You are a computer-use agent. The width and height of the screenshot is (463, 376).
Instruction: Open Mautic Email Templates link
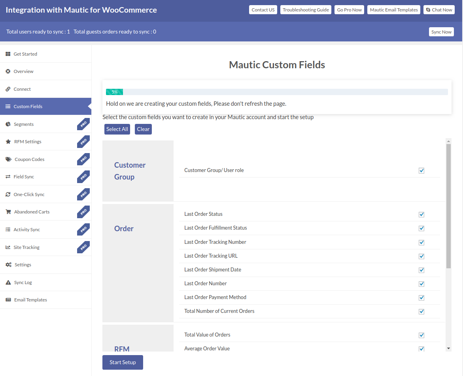coord(393,10)
